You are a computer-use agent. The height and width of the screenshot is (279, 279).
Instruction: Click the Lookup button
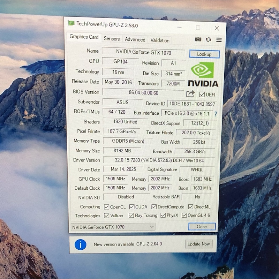coord(204,54)
